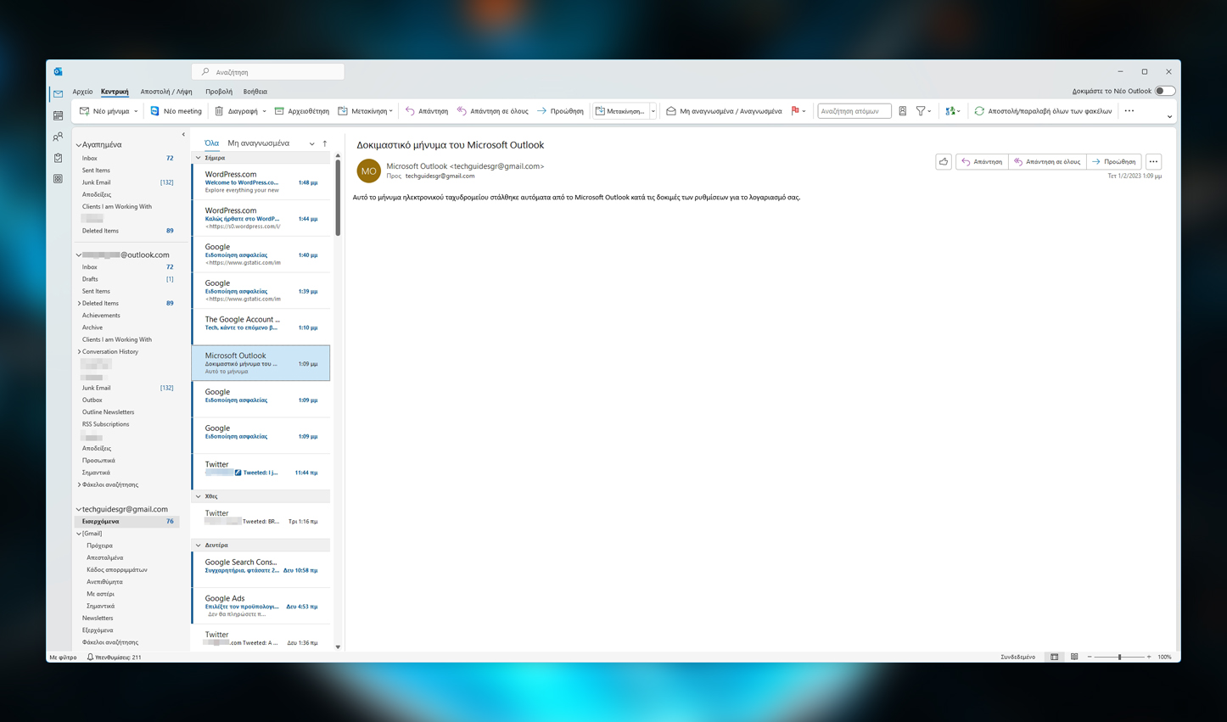
Task: Toggle Unread/Read status for the message
Action: (x=723, y=111)
